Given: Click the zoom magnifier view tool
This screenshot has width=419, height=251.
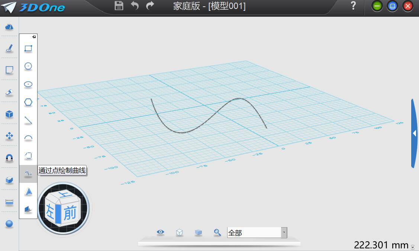Looking at the screenshot, I should click(x=217, y=232).
